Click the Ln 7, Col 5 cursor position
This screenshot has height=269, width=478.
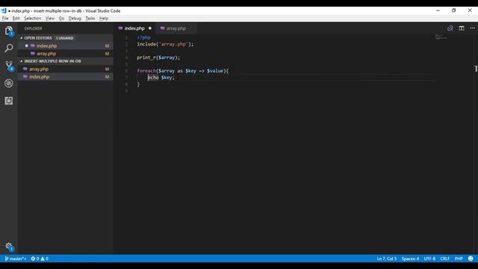[387, 259]
